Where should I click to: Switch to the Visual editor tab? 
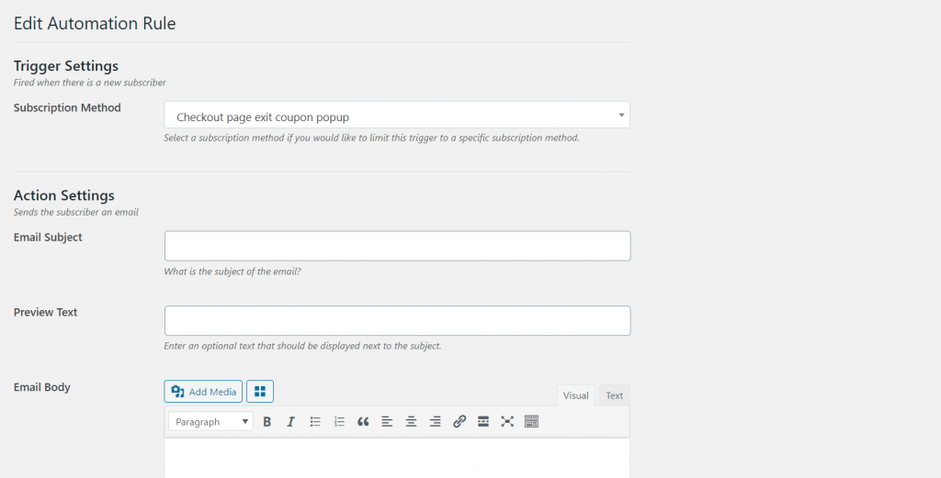(576, 395)
